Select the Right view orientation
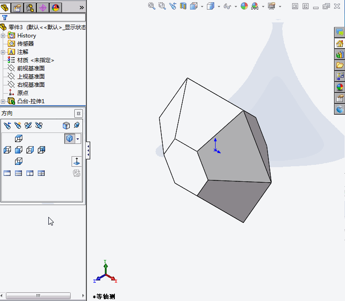Image resolution: width=345 pixels, height=301 pixels. point(30,150)
